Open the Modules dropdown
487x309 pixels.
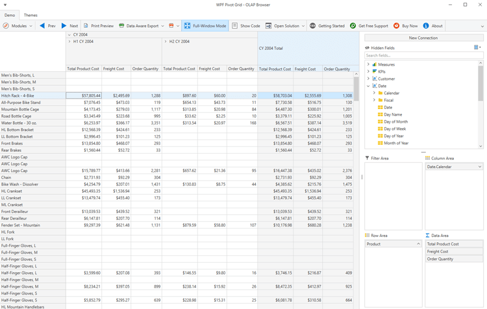18,26
